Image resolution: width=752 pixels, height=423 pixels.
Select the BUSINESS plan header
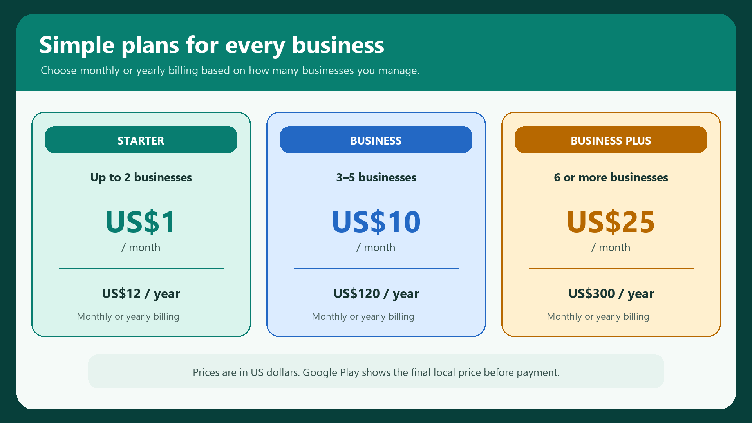pos(376,140)
